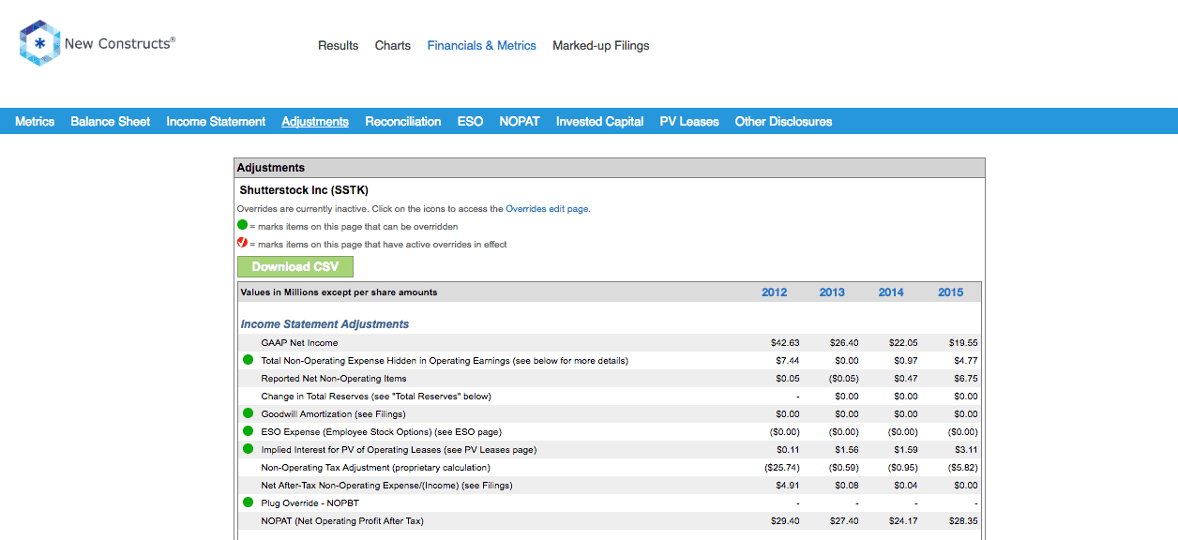Click the ($25.74) tax adjustment value
Screen dimensions: 1178x540
point(782,468)
